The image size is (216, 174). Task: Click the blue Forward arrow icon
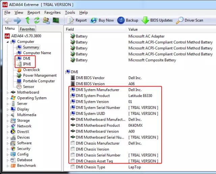tap(18, 20)
